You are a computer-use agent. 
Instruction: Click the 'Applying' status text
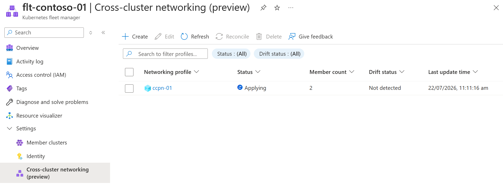coord(255,88)
